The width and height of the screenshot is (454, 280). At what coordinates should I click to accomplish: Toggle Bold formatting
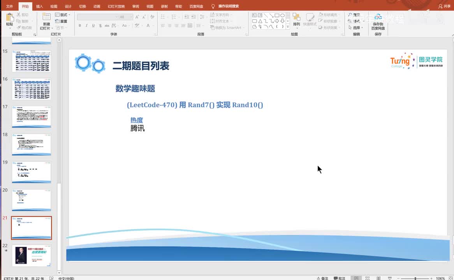point(79,25)
